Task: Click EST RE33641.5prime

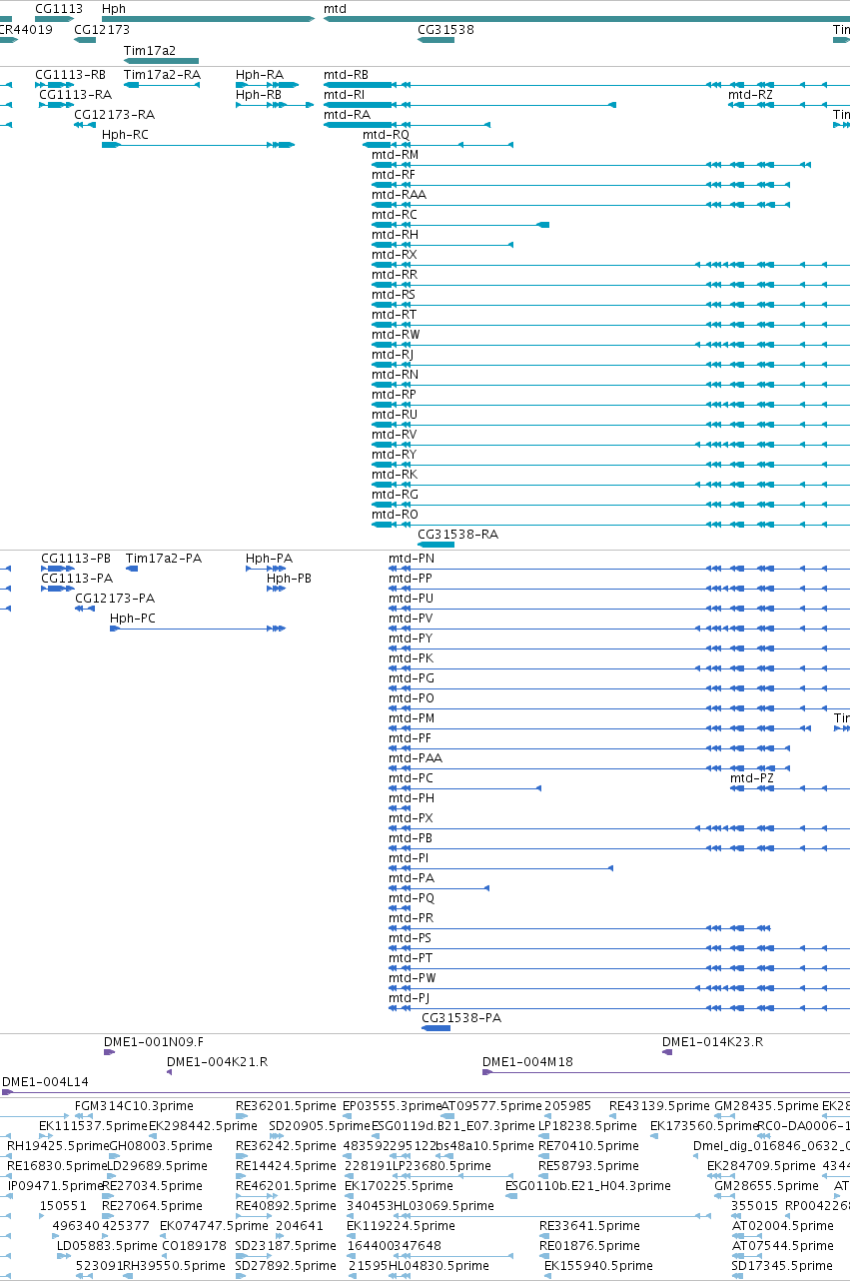Action: [589, 1226]
